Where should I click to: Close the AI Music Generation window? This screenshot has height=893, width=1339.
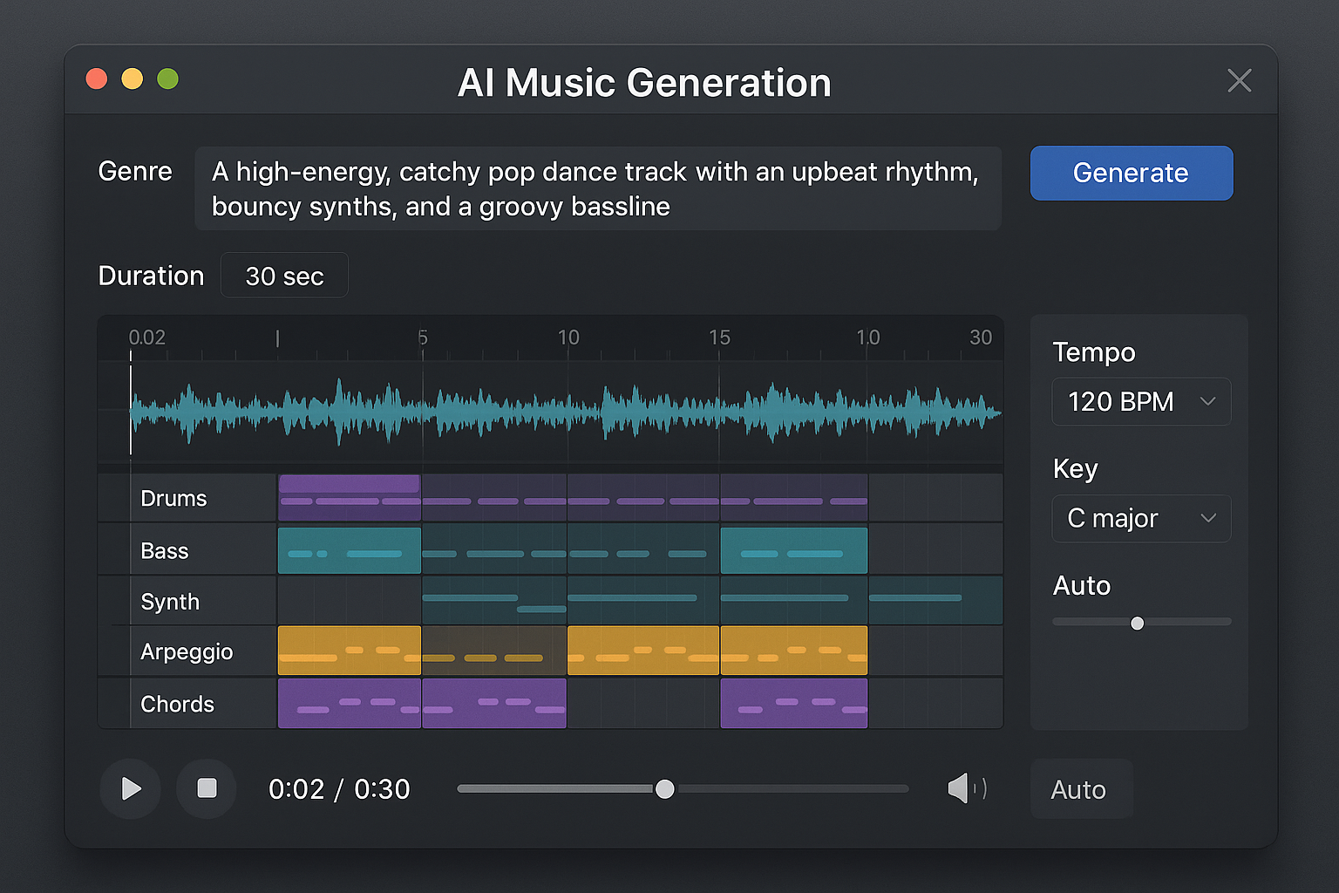(1239, 80)
